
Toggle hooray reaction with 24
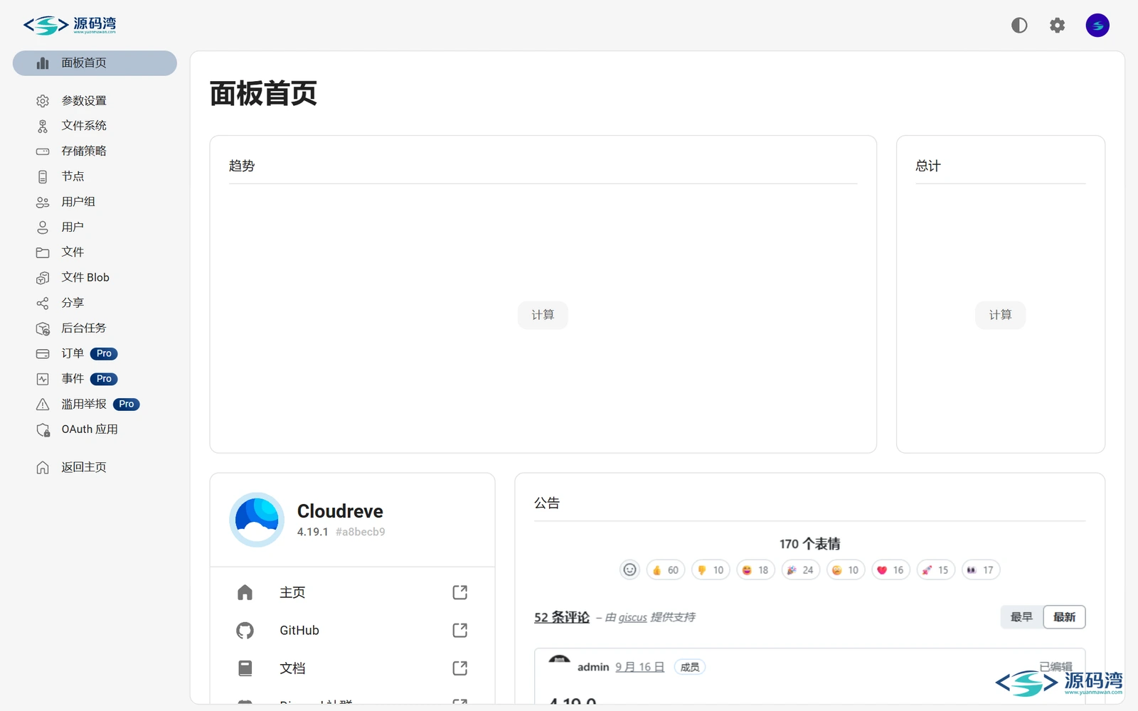click(x=801, y=570)
